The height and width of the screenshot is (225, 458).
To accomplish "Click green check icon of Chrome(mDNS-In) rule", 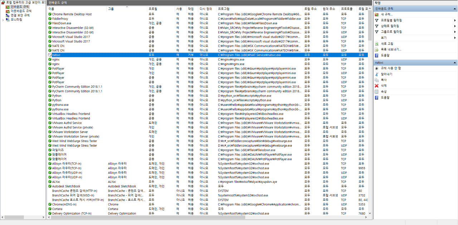I will pos(50,204).
